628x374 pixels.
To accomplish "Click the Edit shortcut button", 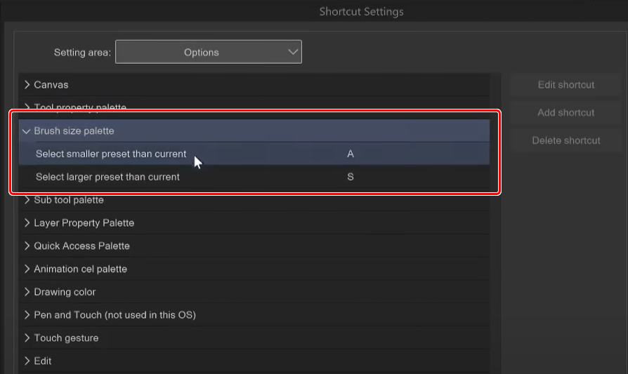I will pyautogui.click(x=566, y=85).
